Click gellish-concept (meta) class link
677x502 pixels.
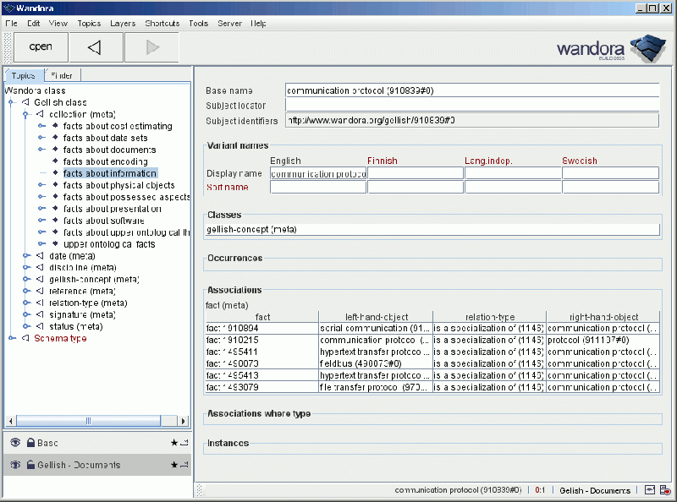[251, 228]
